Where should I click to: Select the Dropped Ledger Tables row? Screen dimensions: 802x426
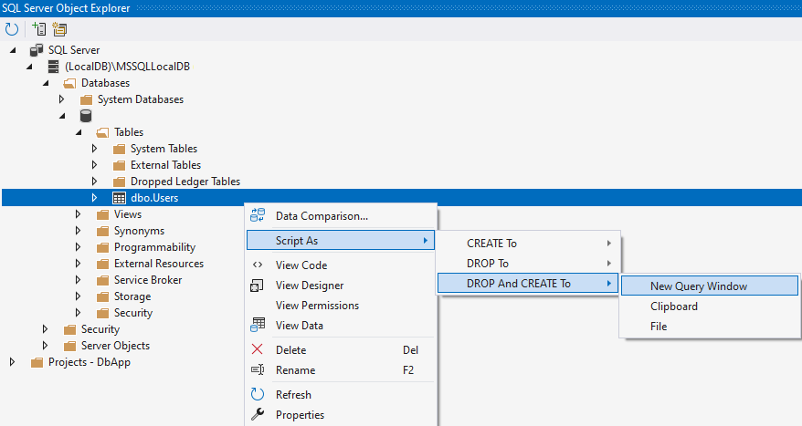(185, 182)
